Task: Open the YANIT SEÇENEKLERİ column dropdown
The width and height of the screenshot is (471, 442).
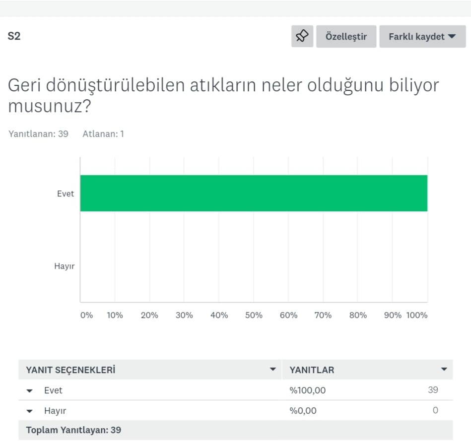Action: tap(272, 369)
